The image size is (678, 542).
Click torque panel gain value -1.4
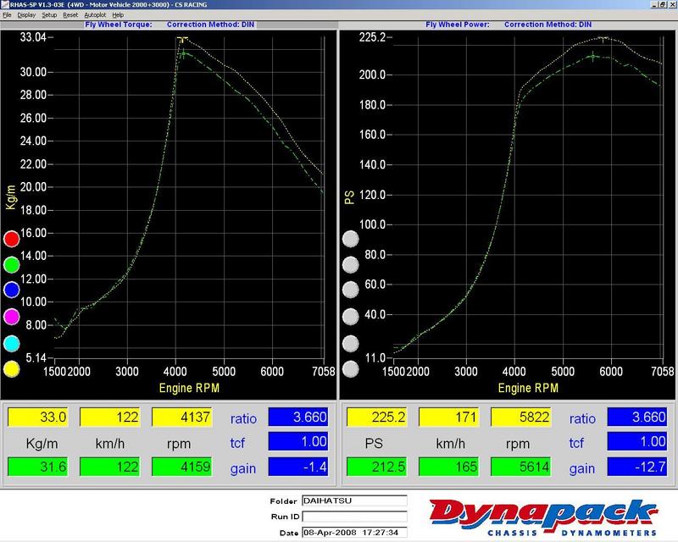click(298, 467)
